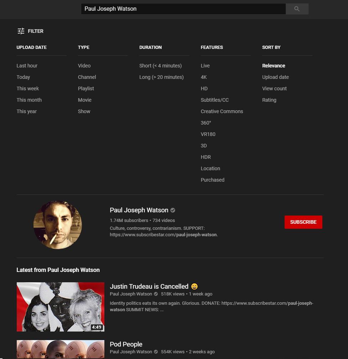This screenshot has height=359, width=348.
Task: Click the FILTER label text
Action: point(35,31)
